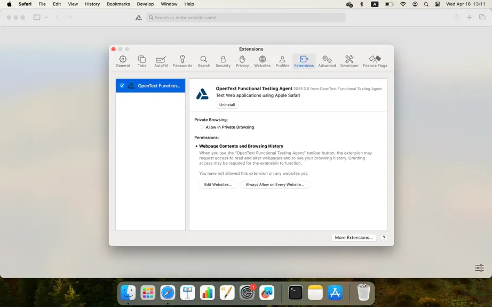The image size is (492, 307).
Task: Open the Tabs settings pane
Action: [142, 61]
